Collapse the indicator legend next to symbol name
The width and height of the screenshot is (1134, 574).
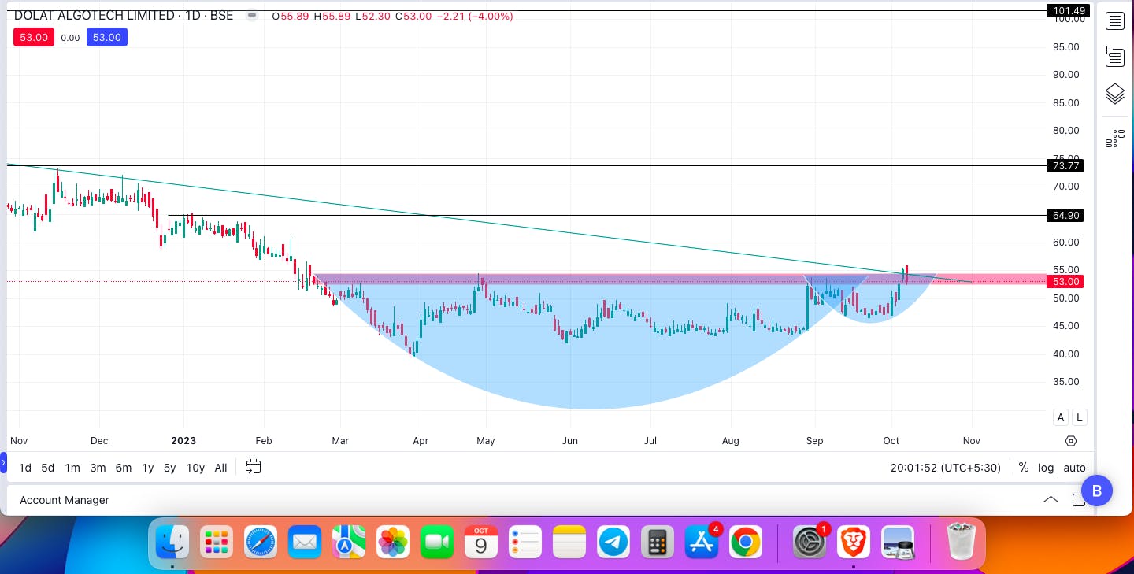point(252,16)
